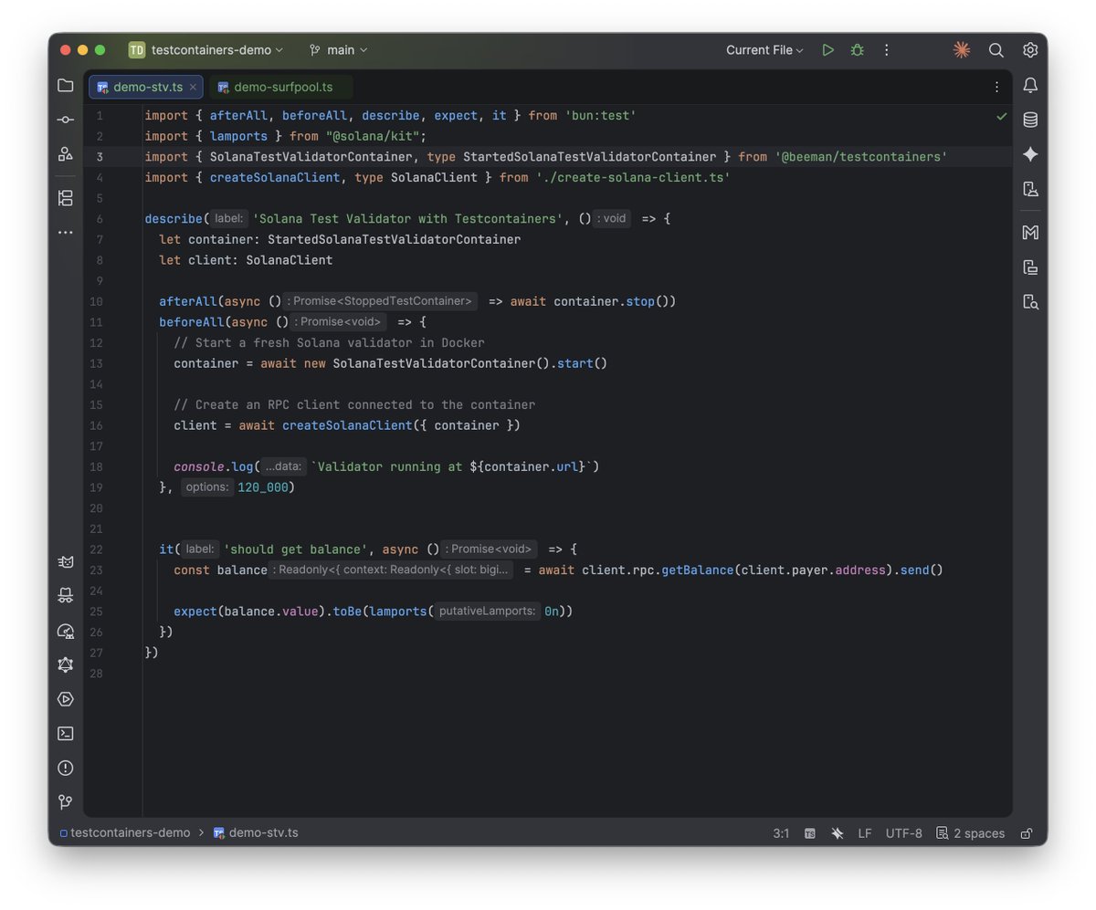
Task: Open the Git branch tool window at bottom
Action: coord(65,802)
